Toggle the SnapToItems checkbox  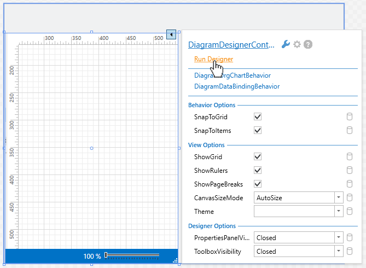258,131
